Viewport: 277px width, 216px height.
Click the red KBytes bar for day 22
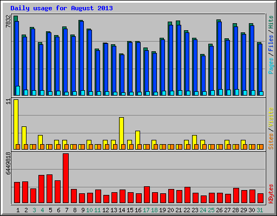tap(187, 195)
